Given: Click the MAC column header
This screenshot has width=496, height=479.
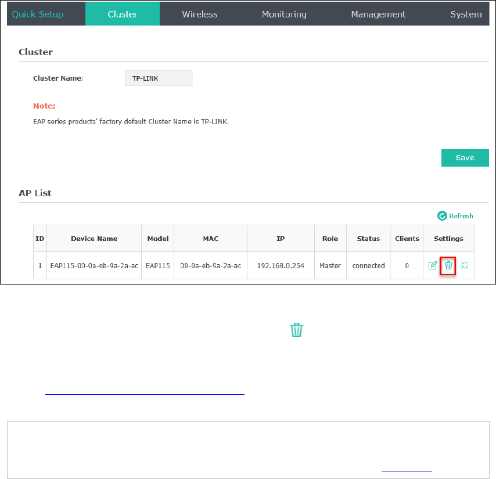Looking at the screenshot, I should (x=211, y=239).
